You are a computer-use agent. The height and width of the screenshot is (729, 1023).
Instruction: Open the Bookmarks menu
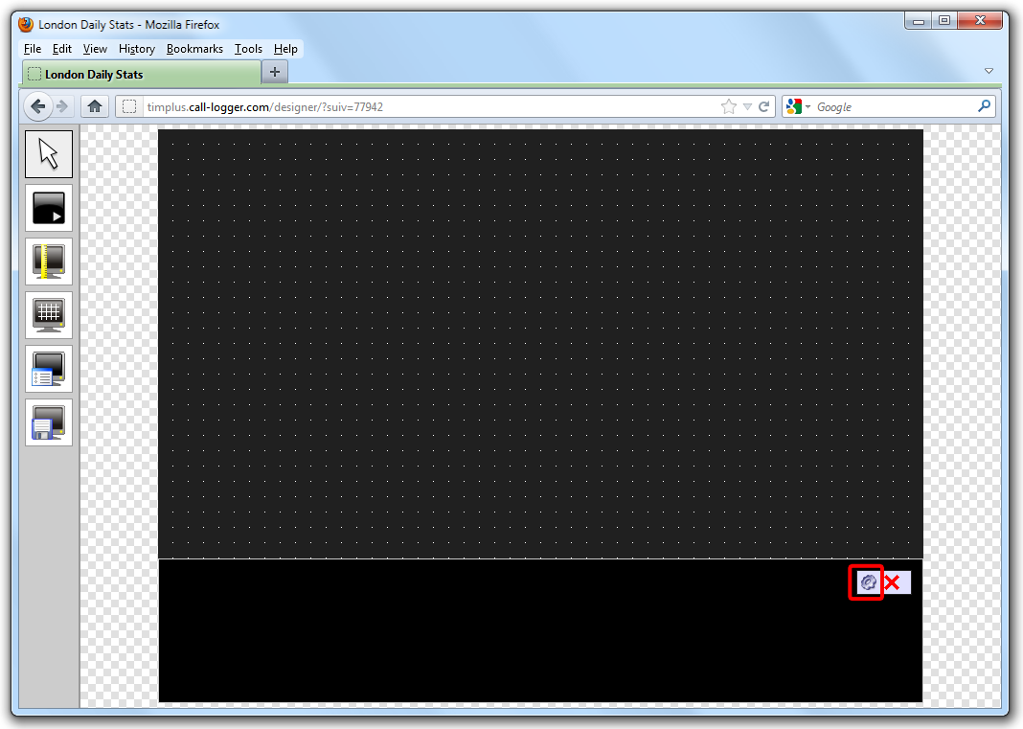tap(194, 49)
